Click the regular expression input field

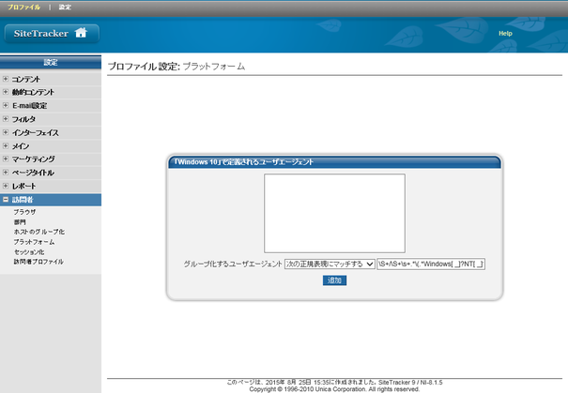tap(431, 265)
